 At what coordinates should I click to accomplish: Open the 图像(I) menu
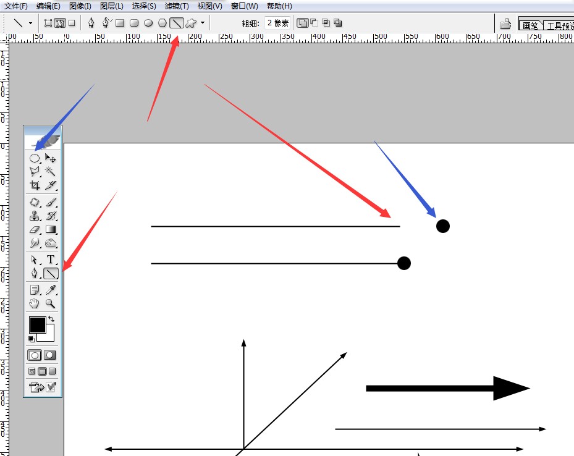(x=80, y=6)
